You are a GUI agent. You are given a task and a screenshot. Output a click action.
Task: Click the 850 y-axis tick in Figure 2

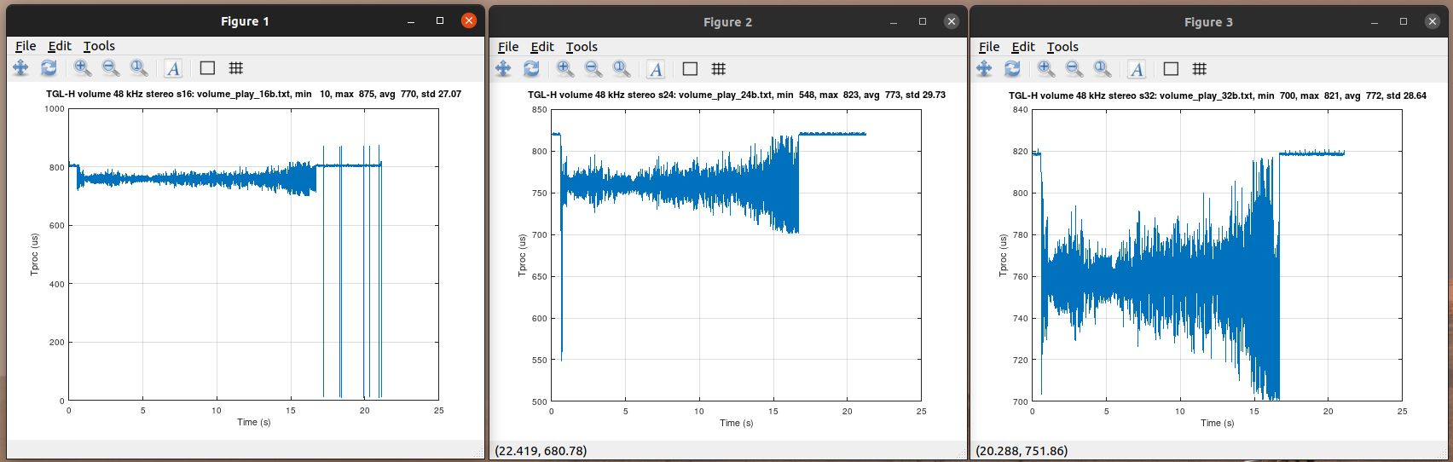[539, 110]
